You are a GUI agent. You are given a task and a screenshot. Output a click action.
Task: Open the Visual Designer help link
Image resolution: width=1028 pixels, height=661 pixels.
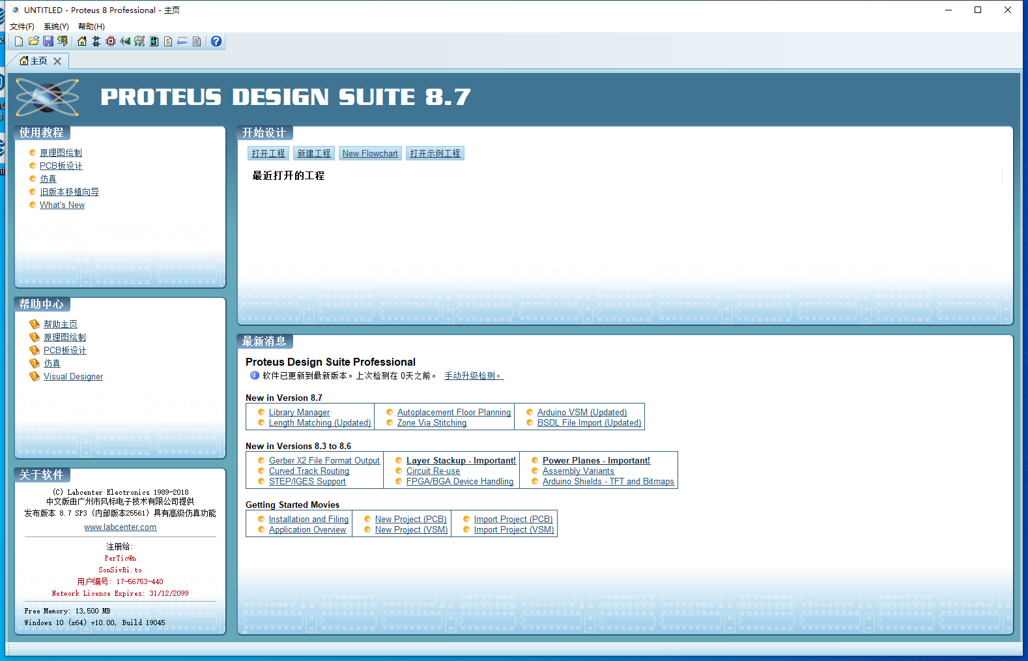(73, 376)
